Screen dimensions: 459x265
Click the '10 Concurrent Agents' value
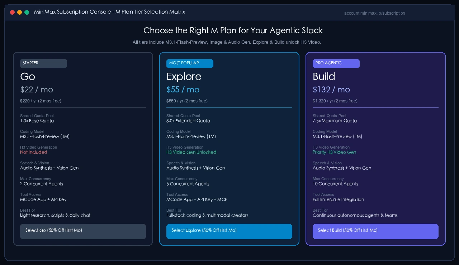point(335,184)
